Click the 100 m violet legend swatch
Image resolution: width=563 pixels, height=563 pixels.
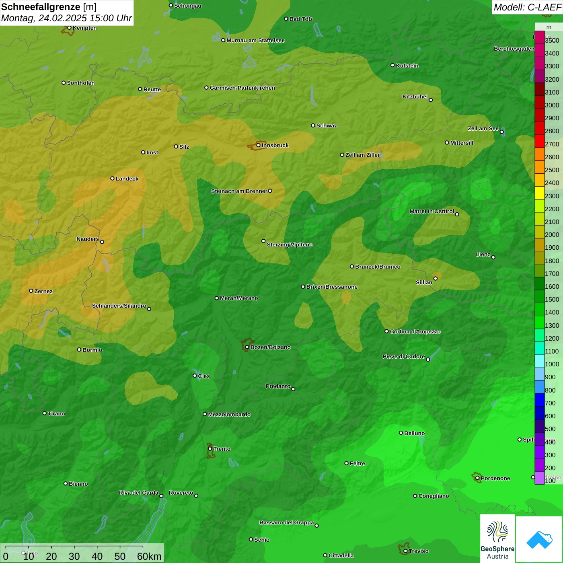click(x=540, y=478)
